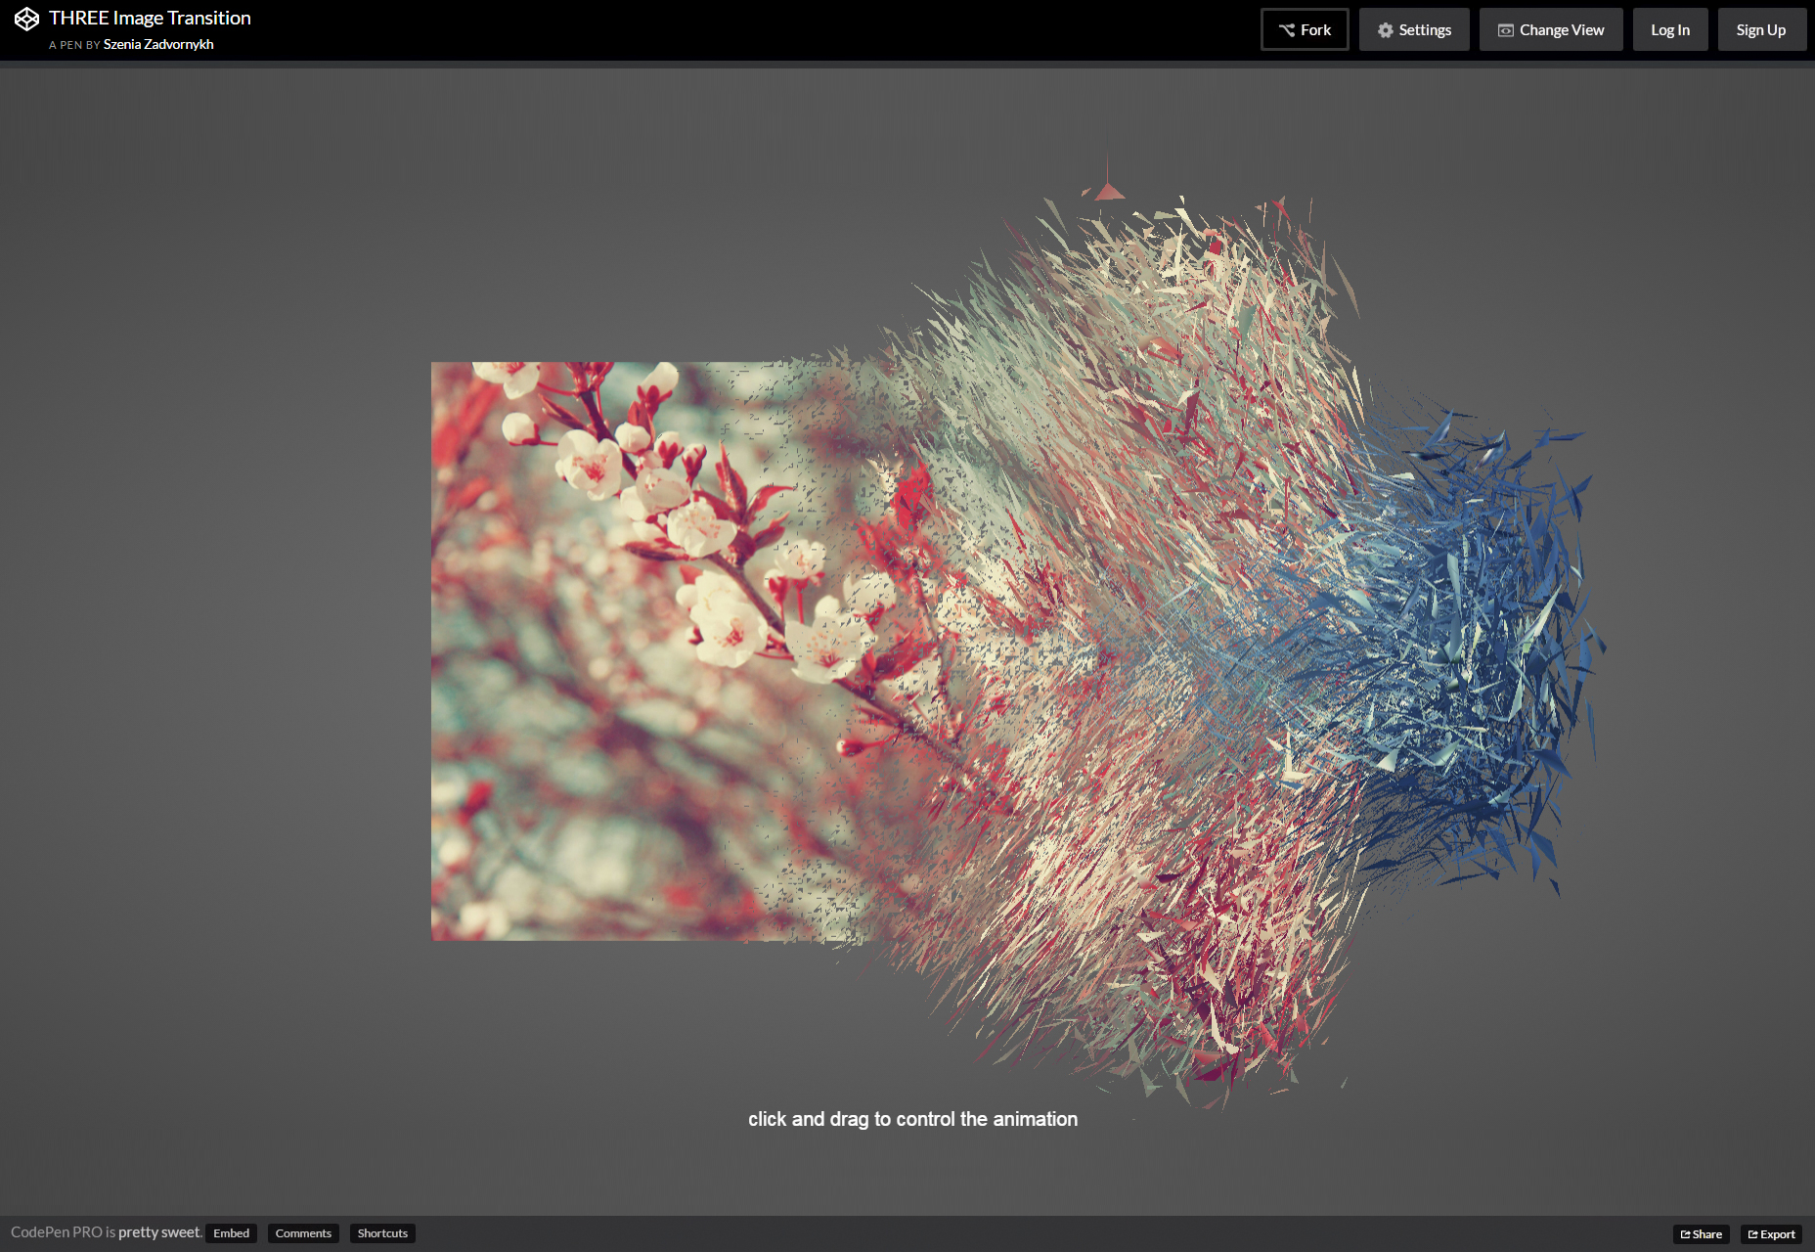1815x1252 pixels.
Task: Click the fork icon beside Fork
Action: click(1286, 30)
